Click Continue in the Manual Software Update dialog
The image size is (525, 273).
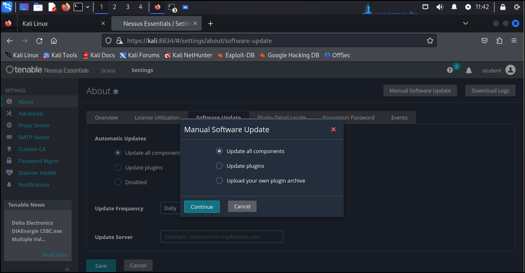(x=202, y=207)
